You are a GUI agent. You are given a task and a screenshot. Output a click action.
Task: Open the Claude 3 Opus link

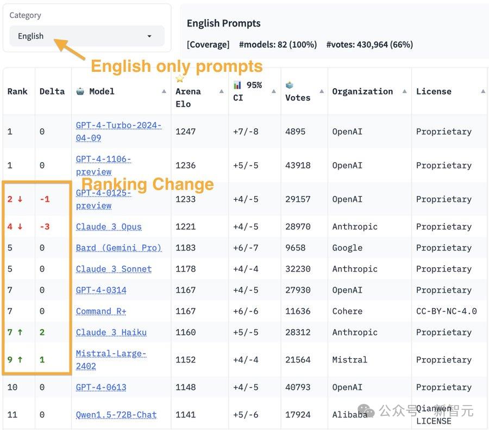pos(109,226)
